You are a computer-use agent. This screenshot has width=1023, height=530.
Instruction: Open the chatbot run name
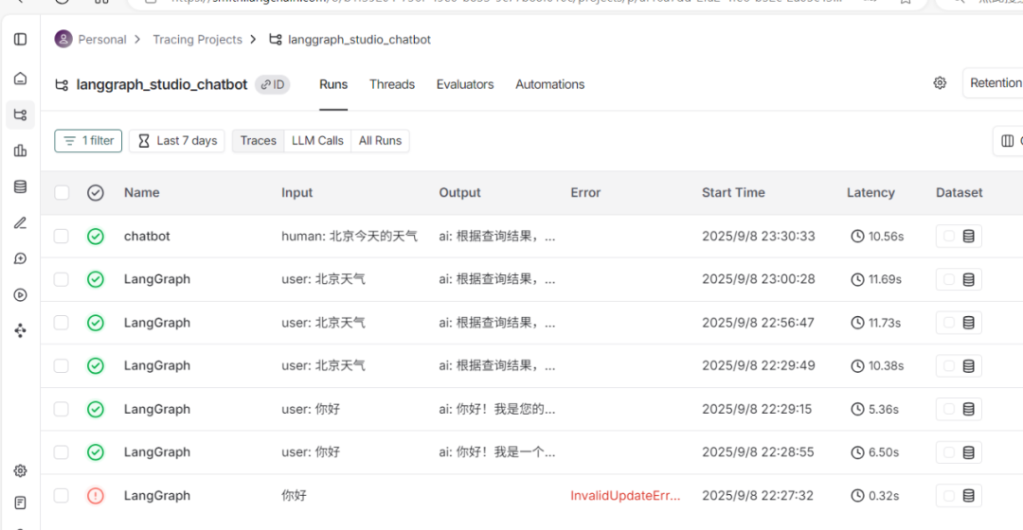[x=147, y=236]
